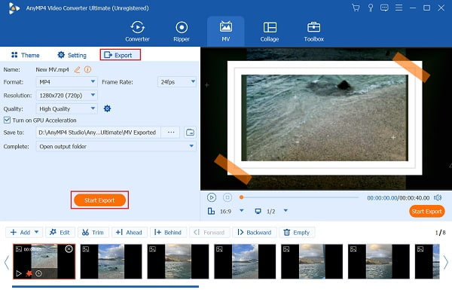Image resolution: width=452 pixels, height=293 pixels.
Task: Click the info icon beside the file name
Action: [87, 69]
